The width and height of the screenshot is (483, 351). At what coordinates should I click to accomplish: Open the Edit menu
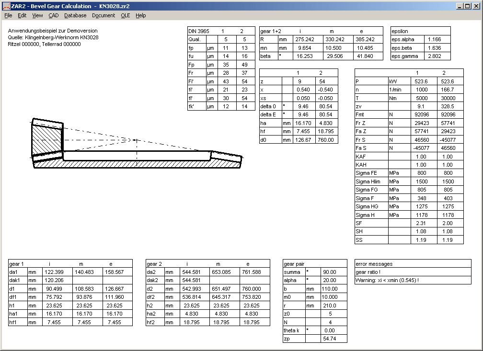click(x=22, y=15)
